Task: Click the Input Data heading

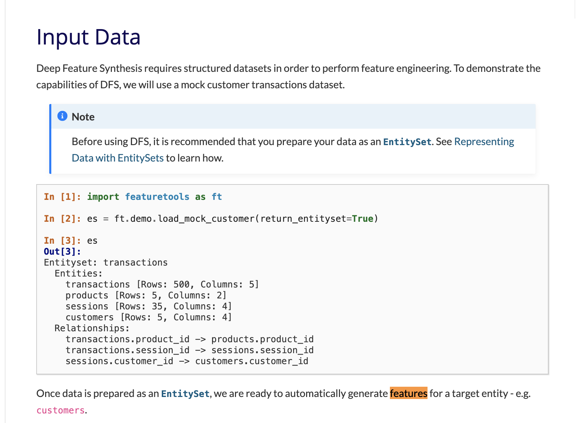Action: tap(88, 37)
